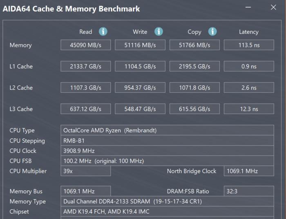The width and height of the screenshot is (286, 219).
Task: Minimize the AIDA64 benchmark window
Action: pos(248,7)
